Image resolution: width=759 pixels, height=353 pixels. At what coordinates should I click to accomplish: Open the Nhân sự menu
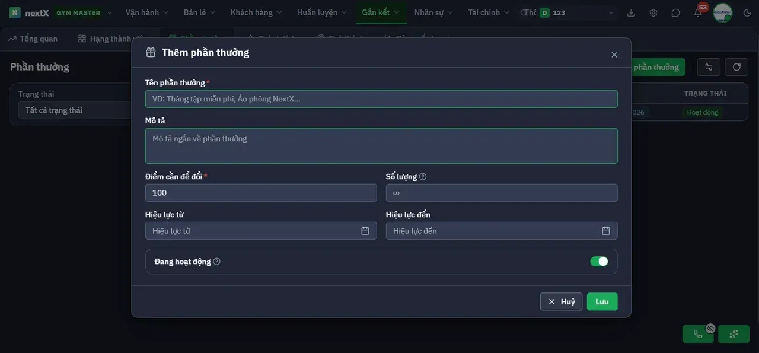pyautogui.click(x=433, y=12)
